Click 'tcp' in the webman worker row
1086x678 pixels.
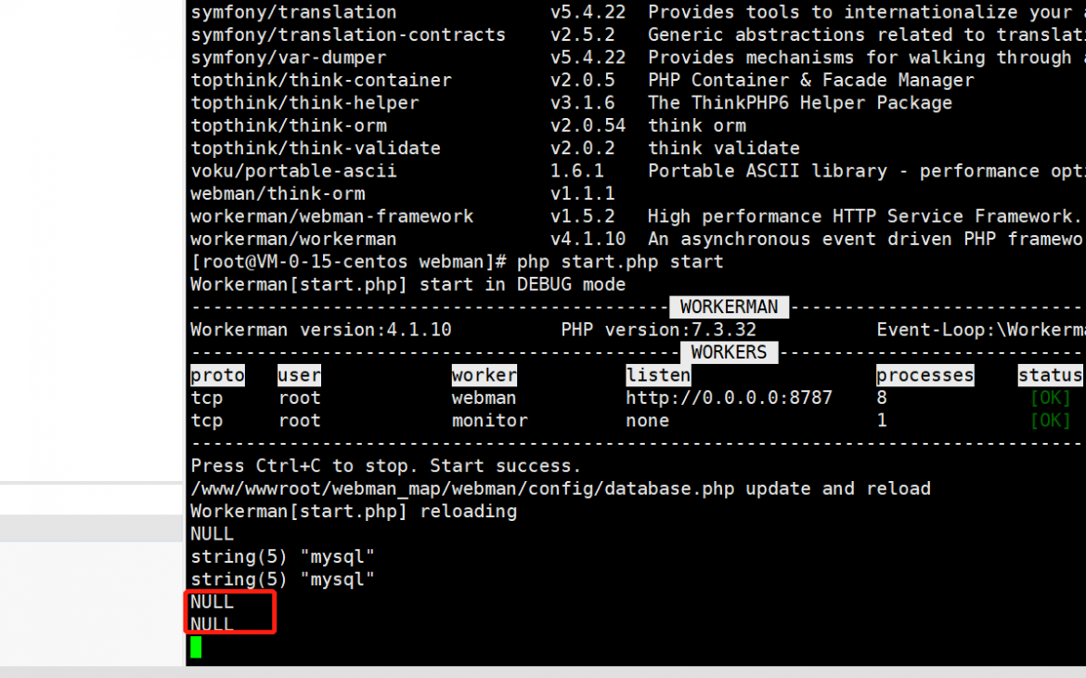pyautogui.click(x=206, y=398)
